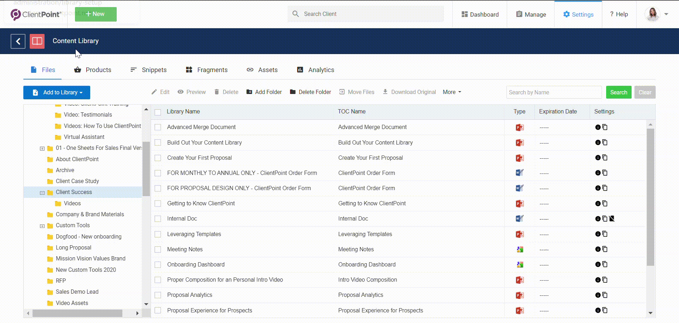Check the Getting to Know ClientPoint checkbox
Viewport: 679px width, 323px height.
(158, 204)
